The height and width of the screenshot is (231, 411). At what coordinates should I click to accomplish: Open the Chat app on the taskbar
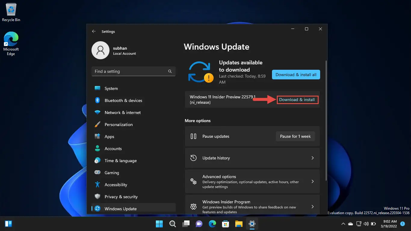[x=199, y=224]
